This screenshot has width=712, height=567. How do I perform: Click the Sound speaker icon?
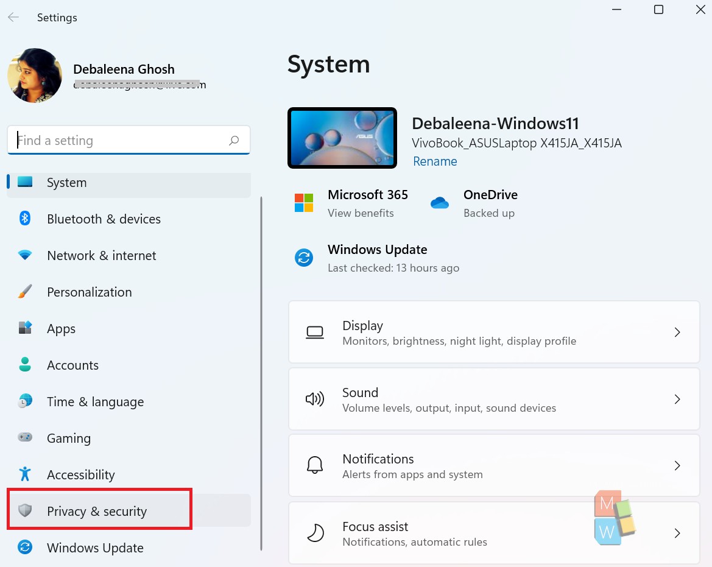(x=315, y=399)
